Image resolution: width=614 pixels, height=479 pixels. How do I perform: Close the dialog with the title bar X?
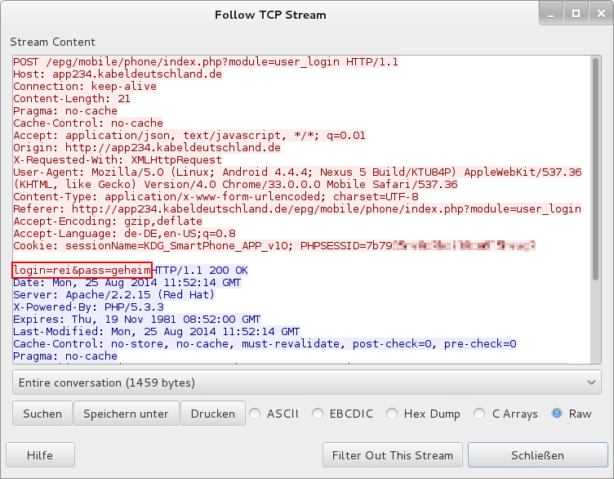597,14
